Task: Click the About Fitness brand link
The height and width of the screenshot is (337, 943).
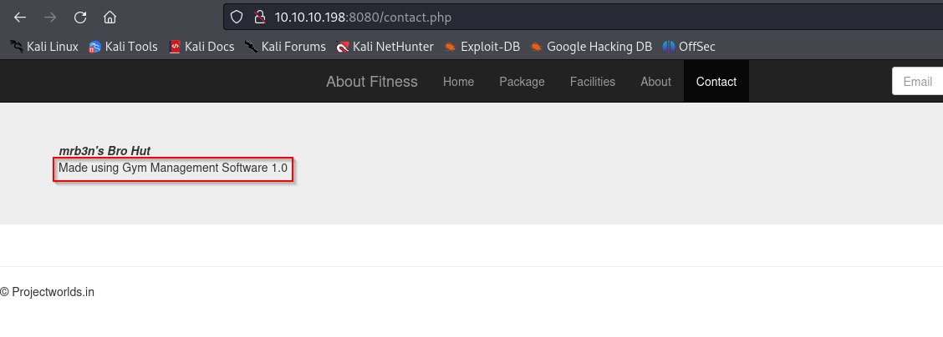Action: click(x=371, y=82)
